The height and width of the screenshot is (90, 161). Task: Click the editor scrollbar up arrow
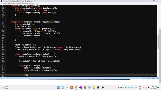click(158, 6)
